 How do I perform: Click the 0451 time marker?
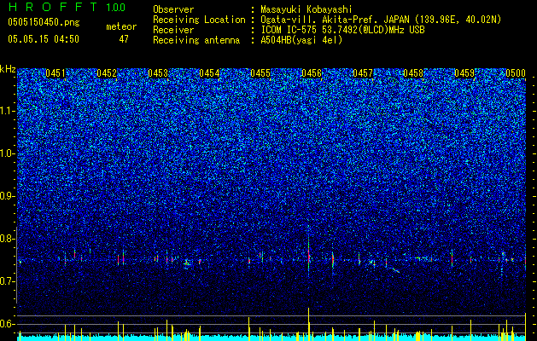tap(55, 73)
